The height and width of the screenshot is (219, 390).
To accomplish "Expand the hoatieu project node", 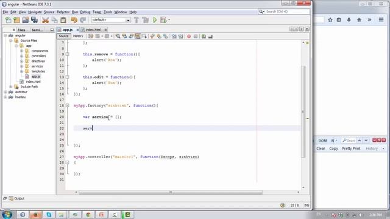I will [x=5, y=97].
